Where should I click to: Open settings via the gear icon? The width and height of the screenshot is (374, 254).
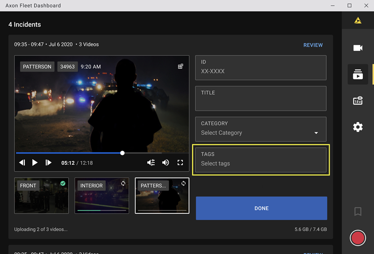(x=358, y=127)
